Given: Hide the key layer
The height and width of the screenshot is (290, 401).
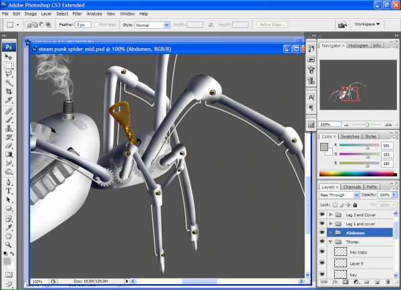Looking at the screenshot, I should (x=322, y=274).
